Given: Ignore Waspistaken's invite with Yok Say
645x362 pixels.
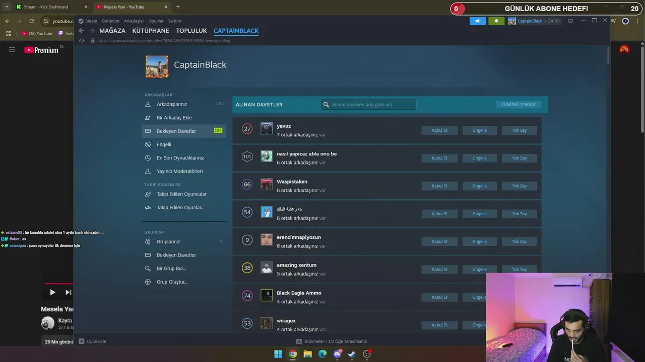Looking at the screenshot, I should pyautogui.click(x=519, y=186).
